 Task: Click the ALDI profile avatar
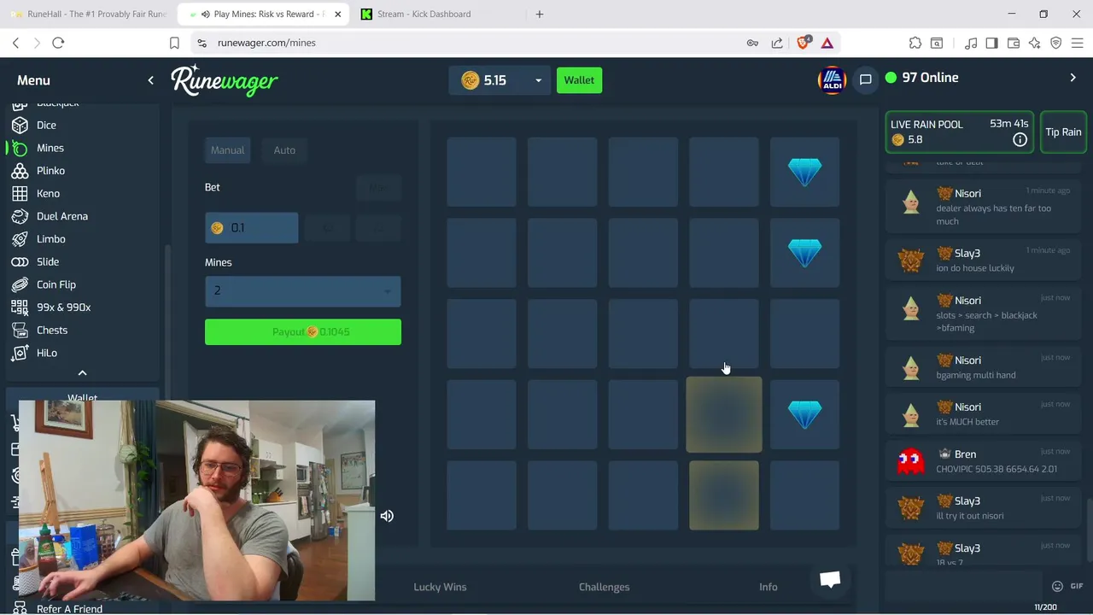click(832, 80)
